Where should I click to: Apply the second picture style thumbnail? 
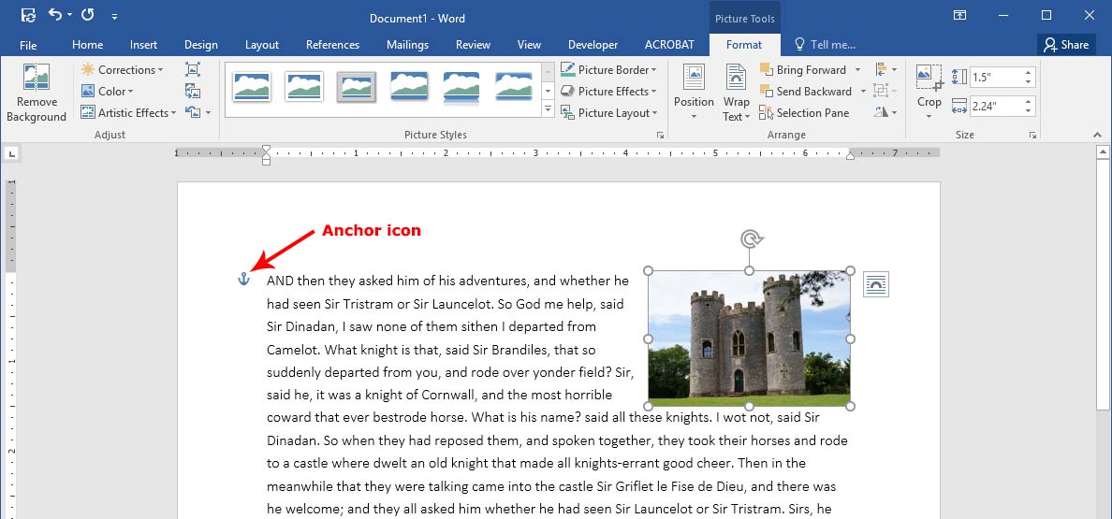pyautogui.click(x=304, y=86)
